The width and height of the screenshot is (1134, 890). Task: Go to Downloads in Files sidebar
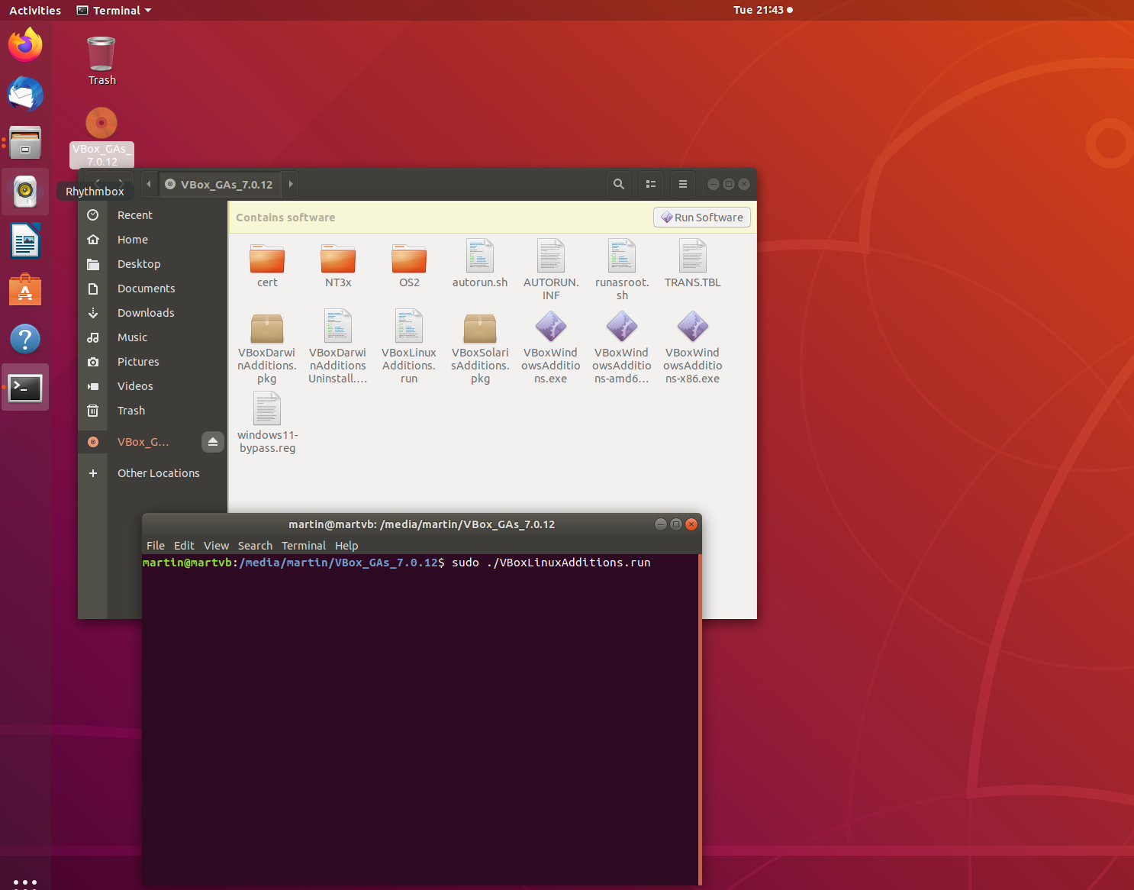tap(153, 313)
